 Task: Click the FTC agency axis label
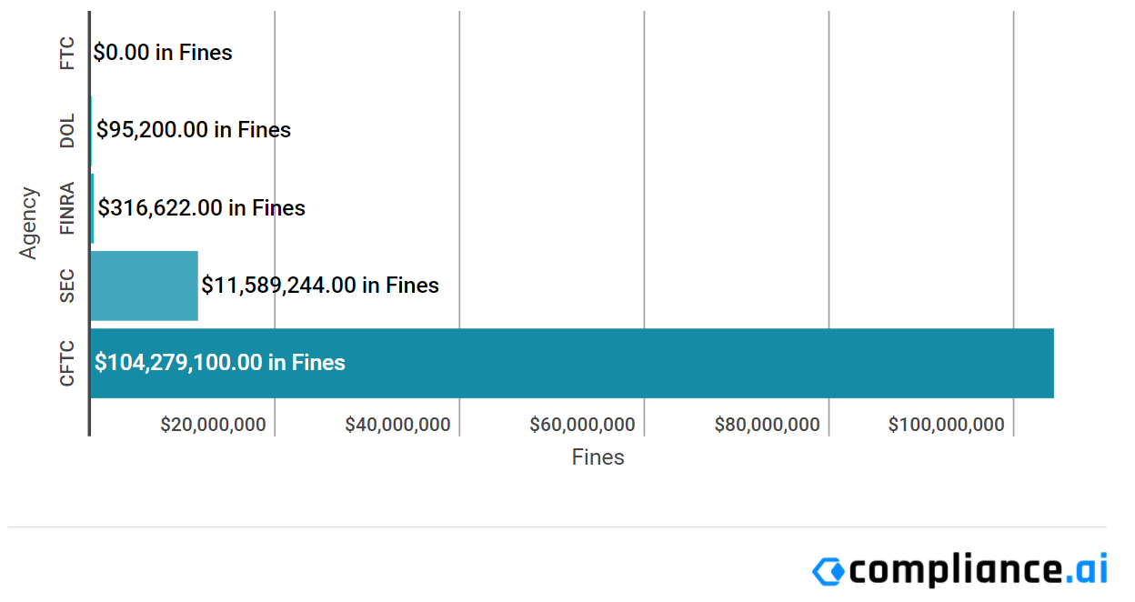66,53
